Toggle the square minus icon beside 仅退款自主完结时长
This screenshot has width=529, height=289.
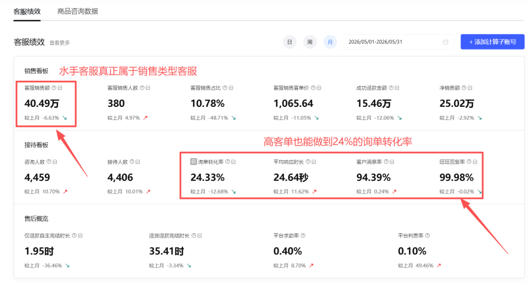pyautogui.click(x=80, y=236)
